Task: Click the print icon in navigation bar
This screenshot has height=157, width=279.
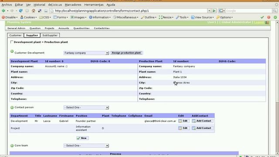Action: [x=46, y=10]
